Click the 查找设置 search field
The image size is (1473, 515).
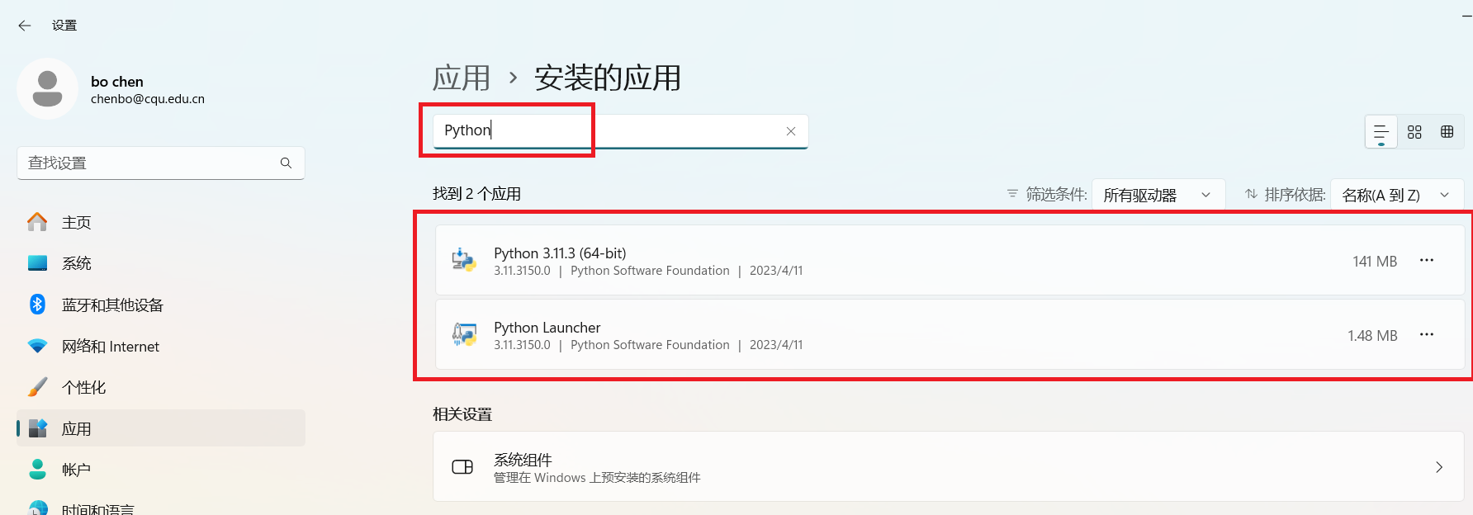[x=161, y=163]
